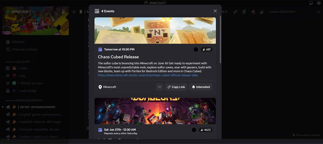Open the Threads icon in channel header
The image size is (323, 144).
click(x=235, y=12)
